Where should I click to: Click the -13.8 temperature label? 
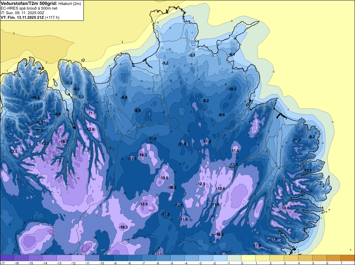click(164, 178)
